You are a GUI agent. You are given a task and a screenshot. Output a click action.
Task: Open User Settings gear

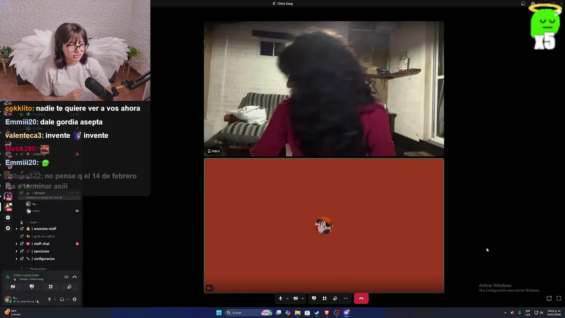click(75, 299)
